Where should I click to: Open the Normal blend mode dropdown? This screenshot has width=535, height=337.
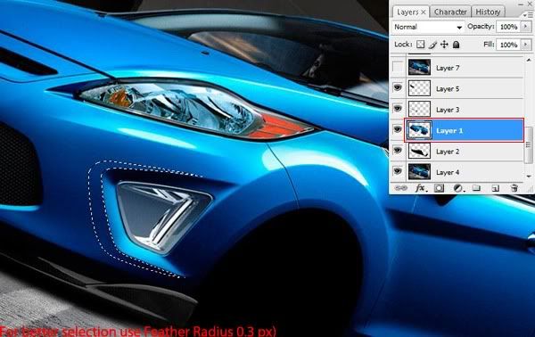(428, 27)
